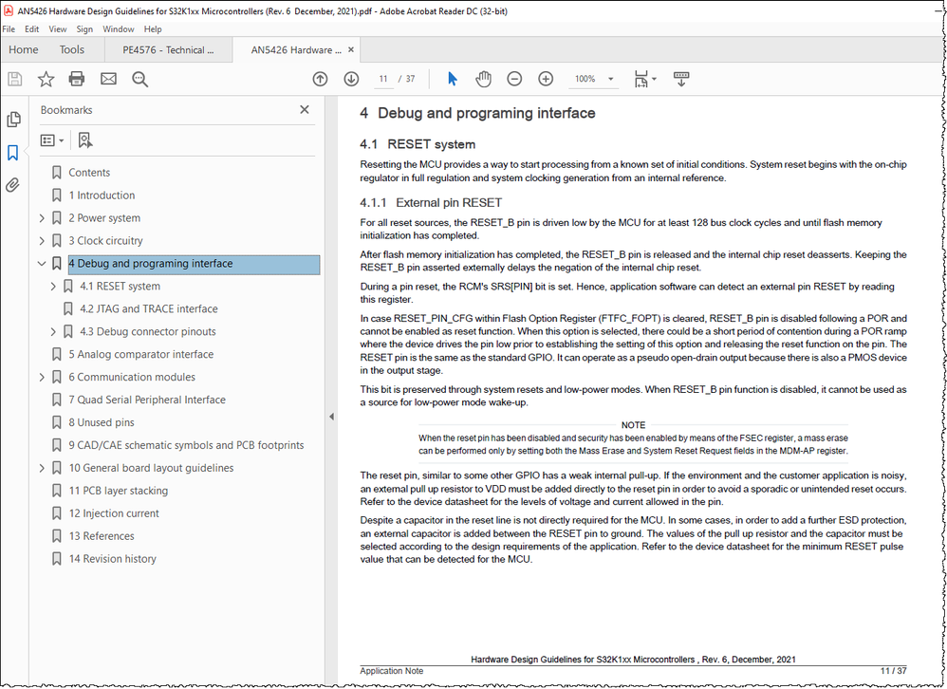Go to 11 PCB layer stacking bookmark
Image resolution: width=947 pixels, height=689 pixels.
point(119,491)
